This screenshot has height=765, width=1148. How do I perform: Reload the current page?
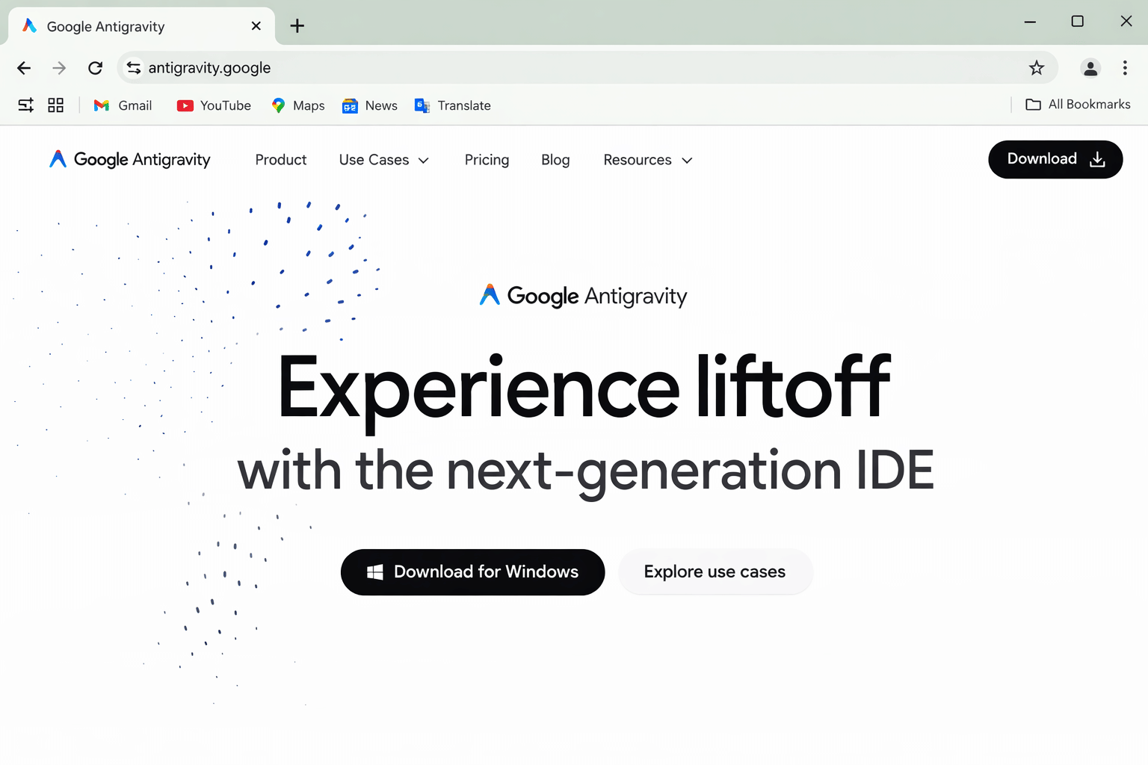(x=95, y=68)
